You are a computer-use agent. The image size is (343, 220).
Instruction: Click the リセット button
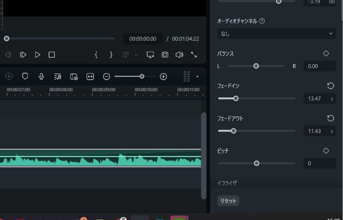click(228, 201)
